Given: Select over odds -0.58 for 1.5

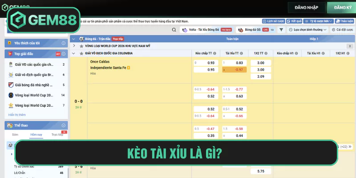Looking at the screenshot, I should coord(235,129).
